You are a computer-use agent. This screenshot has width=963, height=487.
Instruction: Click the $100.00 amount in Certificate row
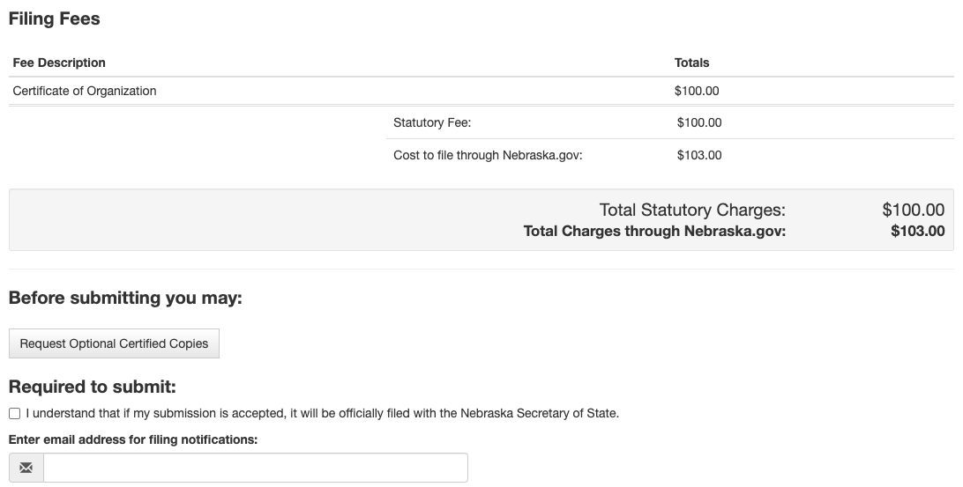click(697, 91)
